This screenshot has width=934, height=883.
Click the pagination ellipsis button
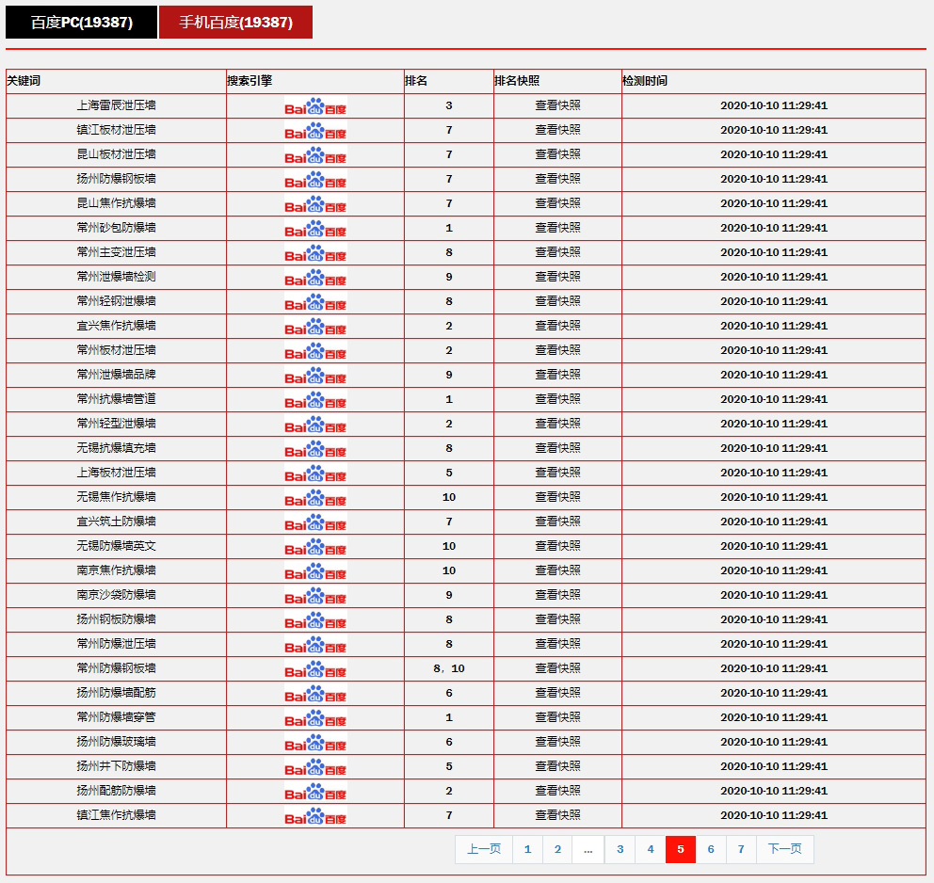coord(588,849)
